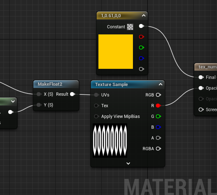Viewport: 217px width, 195px height.
Task: Click the Apply View MipBias label
Action: (x=120, y=116)
